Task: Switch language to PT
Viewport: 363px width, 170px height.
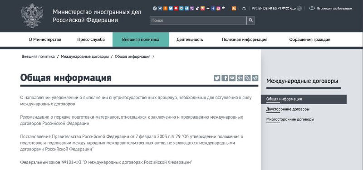Action: point(280,9)
